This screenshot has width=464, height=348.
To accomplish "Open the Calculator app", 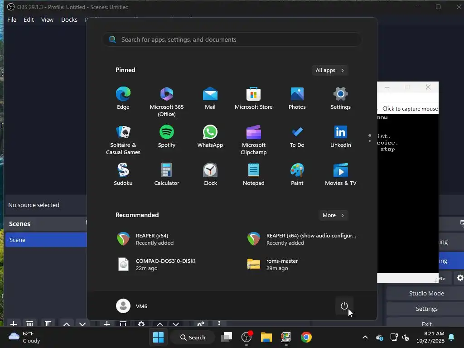I will (x=167, y=174).
